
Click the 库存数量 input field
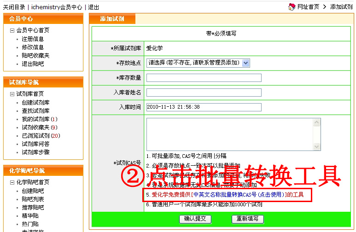(x=204, y=78)
